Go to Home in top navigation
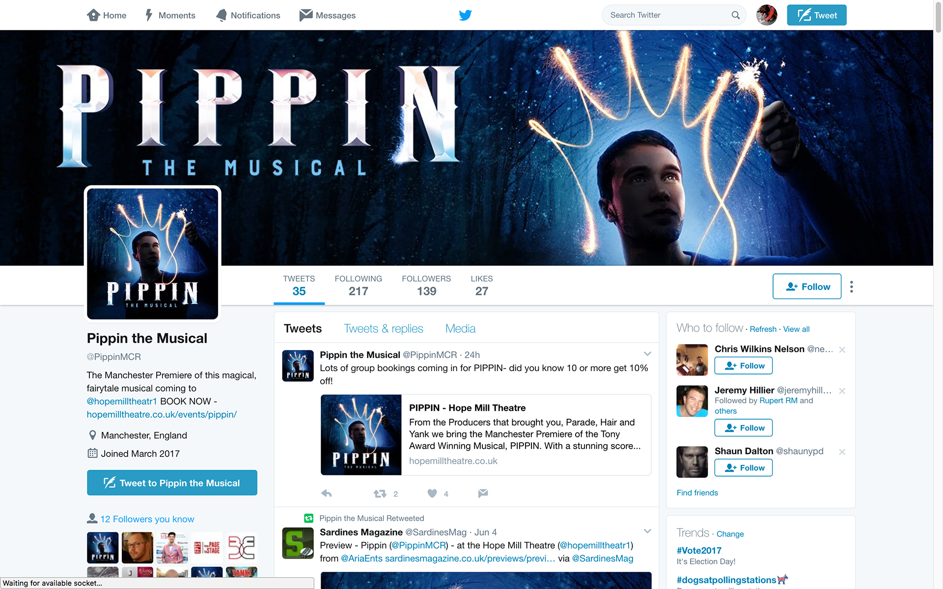Screen dimensions: 943x589 [x=107, y=15]
